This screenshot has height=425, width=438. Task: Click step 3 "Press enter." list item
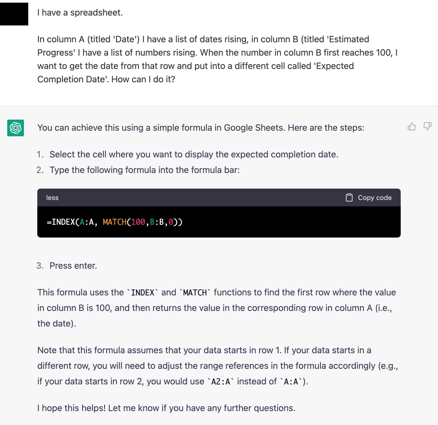point(73,266)
